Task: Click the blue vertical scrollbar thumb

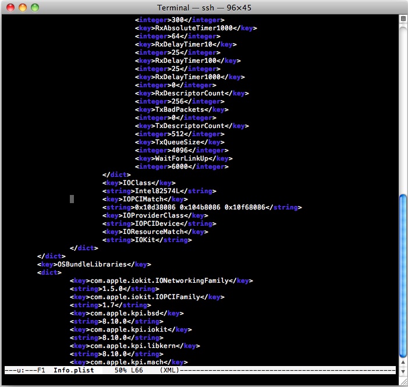Action: click(x=403, y=276)
